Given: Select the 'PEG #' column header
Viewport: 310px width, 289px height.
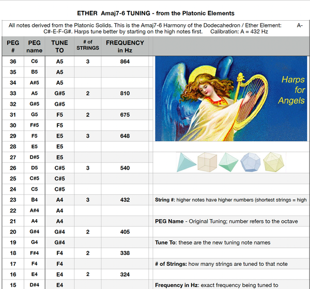Looking at the screenshot, I should click(x=13, y=46).
